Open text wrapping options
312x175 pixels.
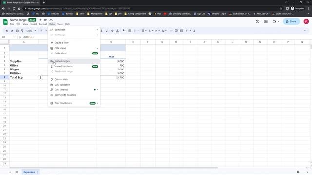[157, 31]
